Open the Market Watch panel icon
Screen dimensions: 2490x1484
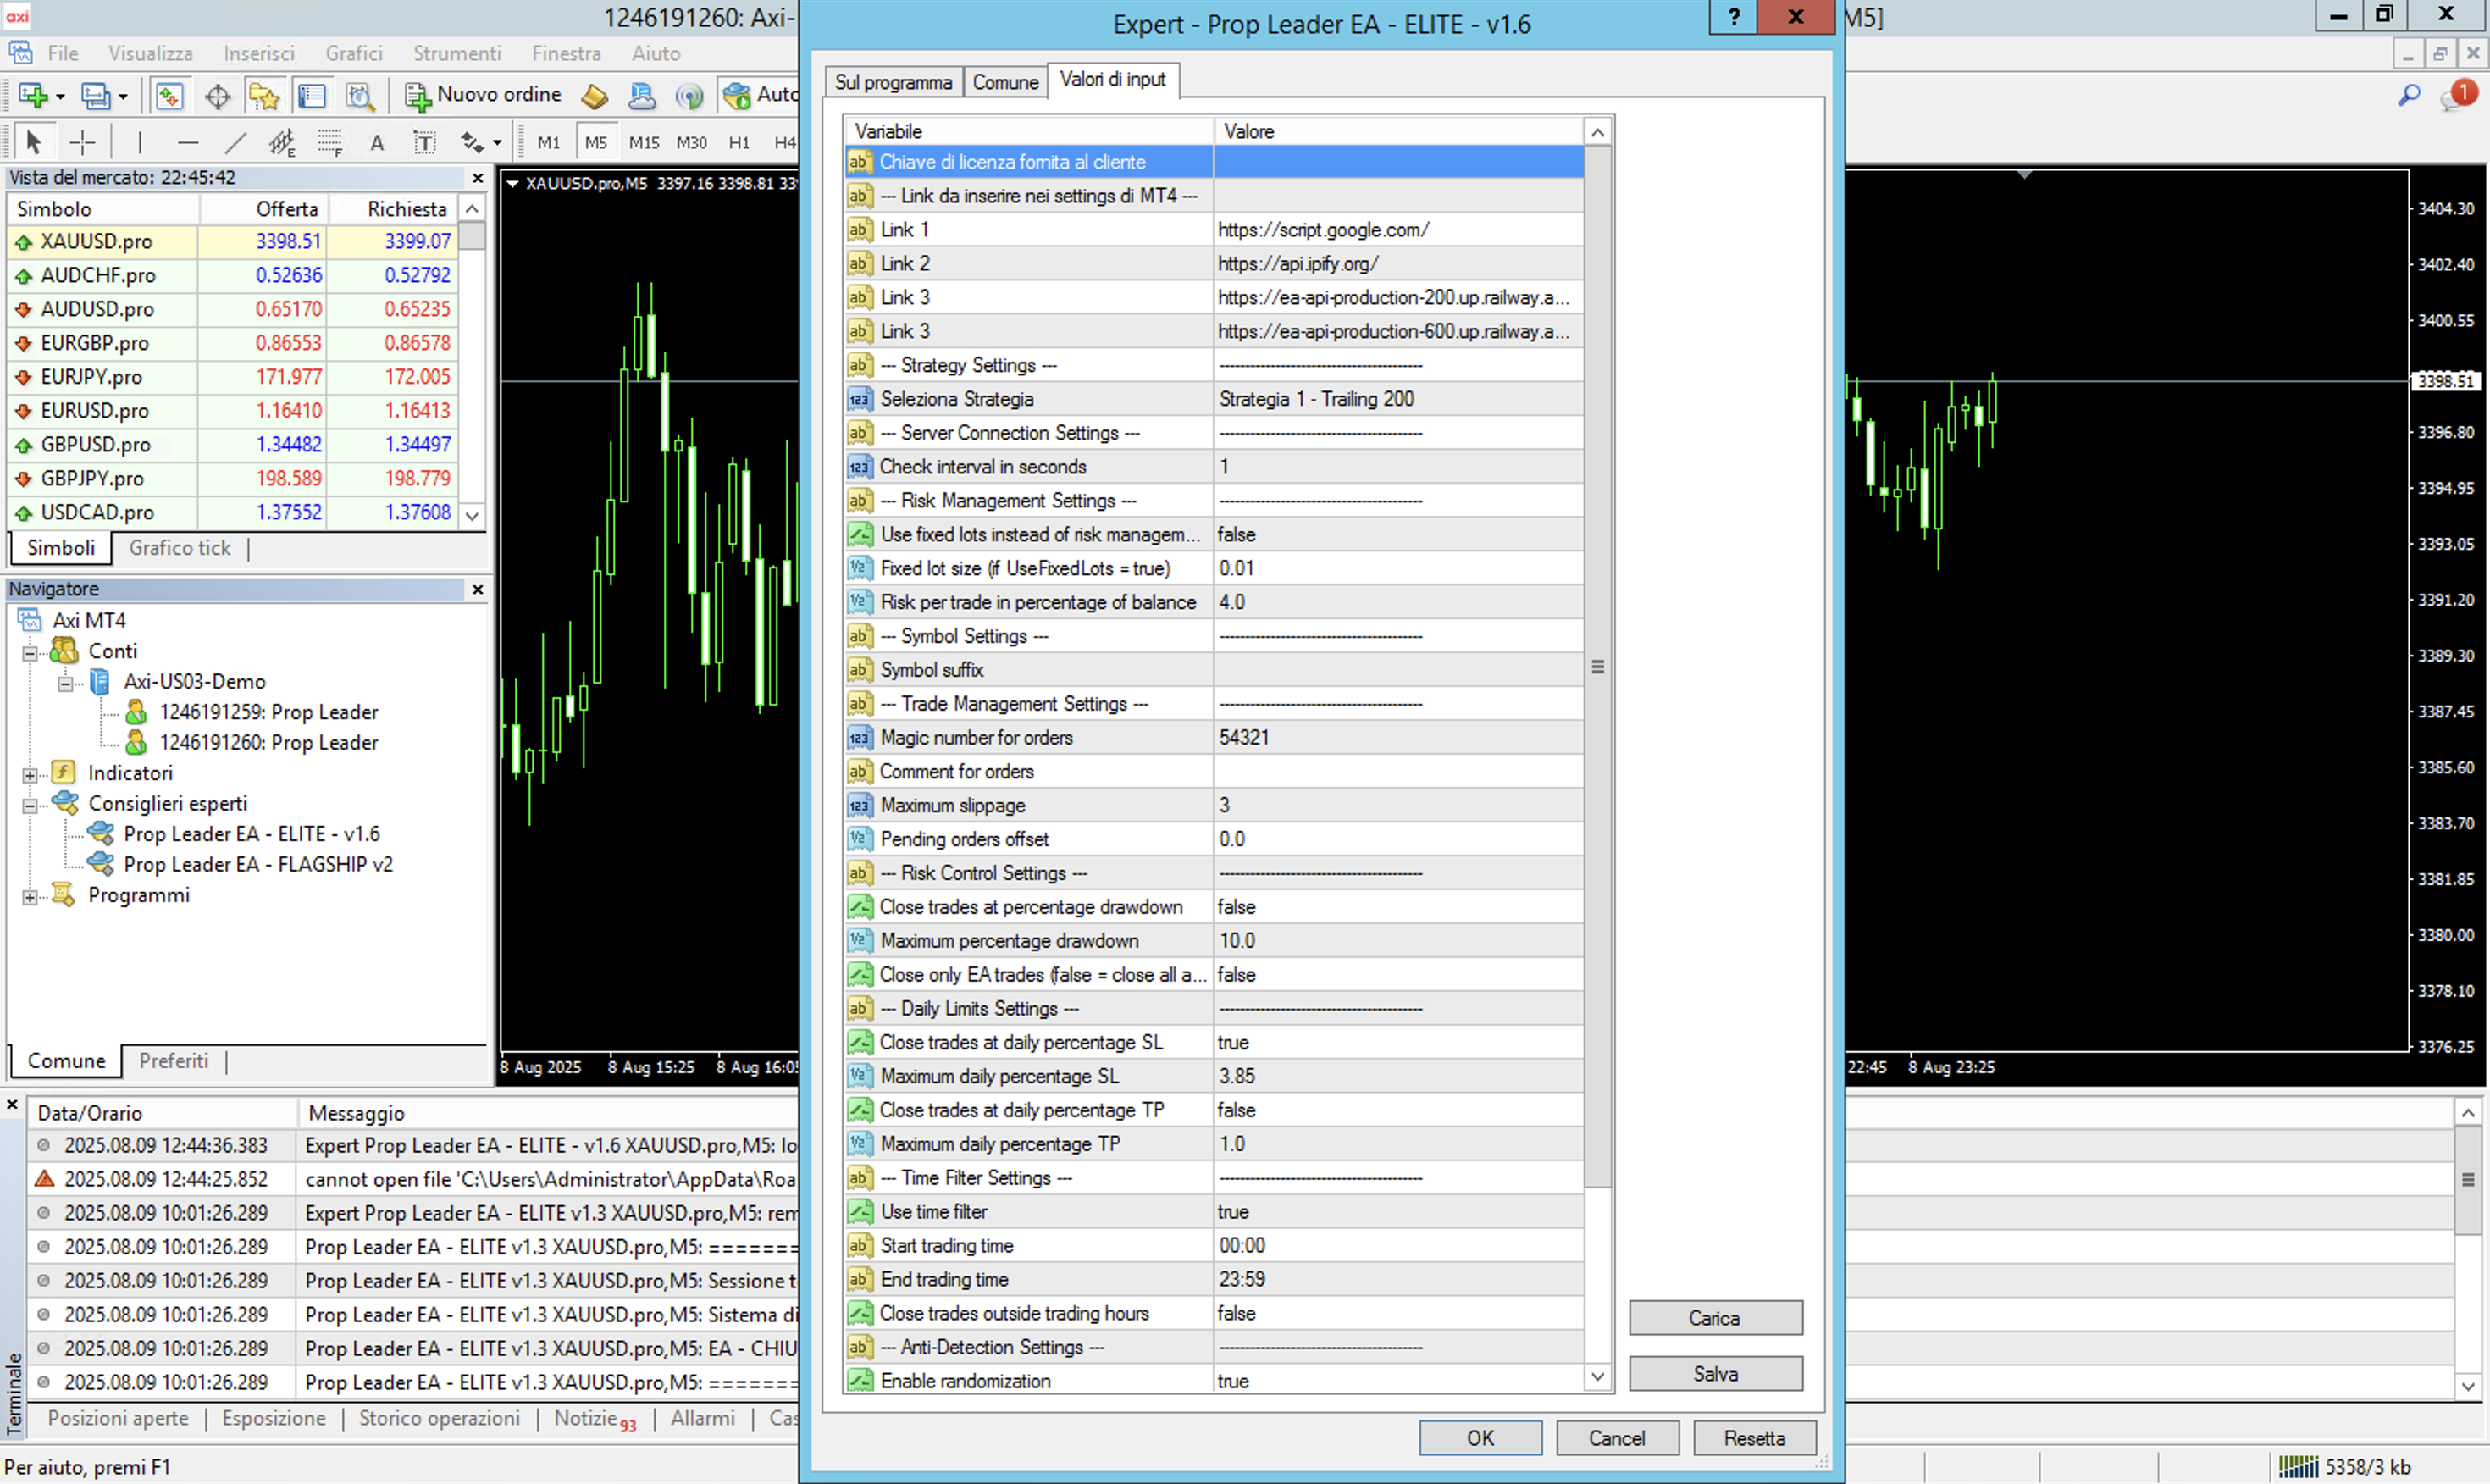click(169, 96)
